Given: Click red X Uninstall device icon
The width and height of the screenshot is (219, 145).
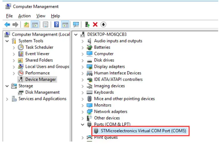Looking at the screenshot, I should click(x=95, y=25).
